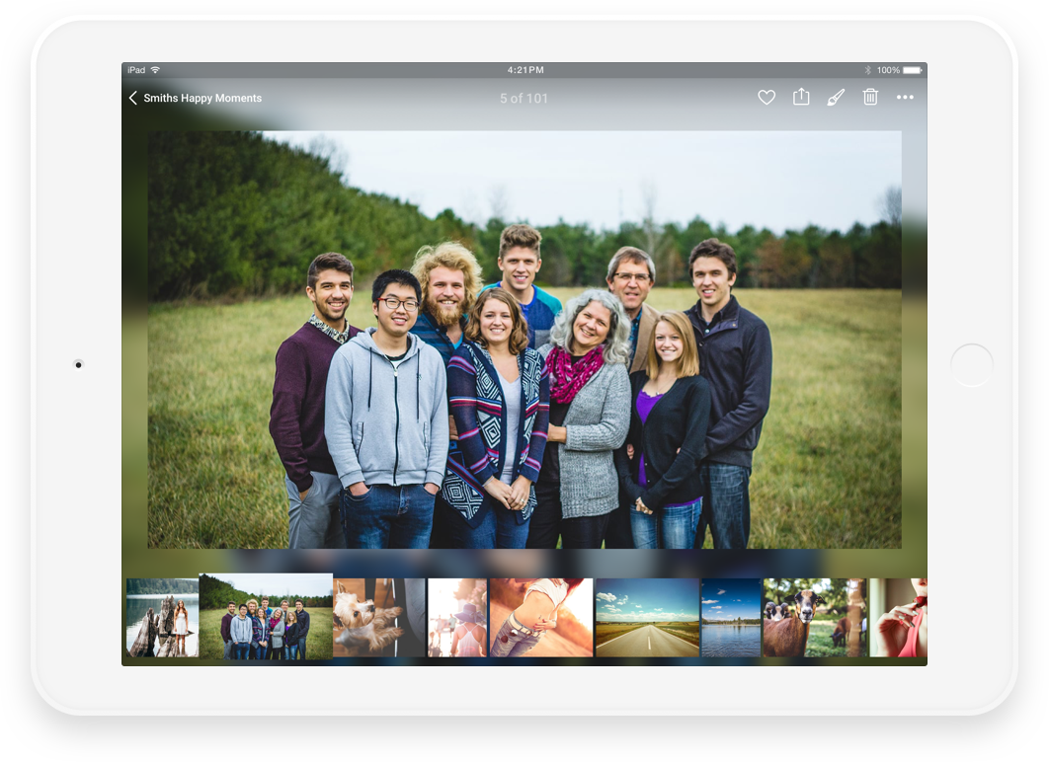Tap the Bluetooth icon in status bar
Screen dimensions: 1049x762
coord(867,70)
